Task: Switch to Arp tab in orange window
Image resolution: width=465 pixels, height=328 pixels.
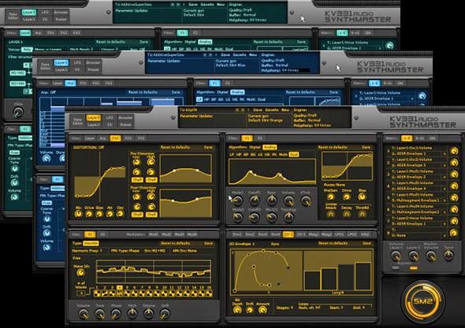Action: tap(102, 138)
